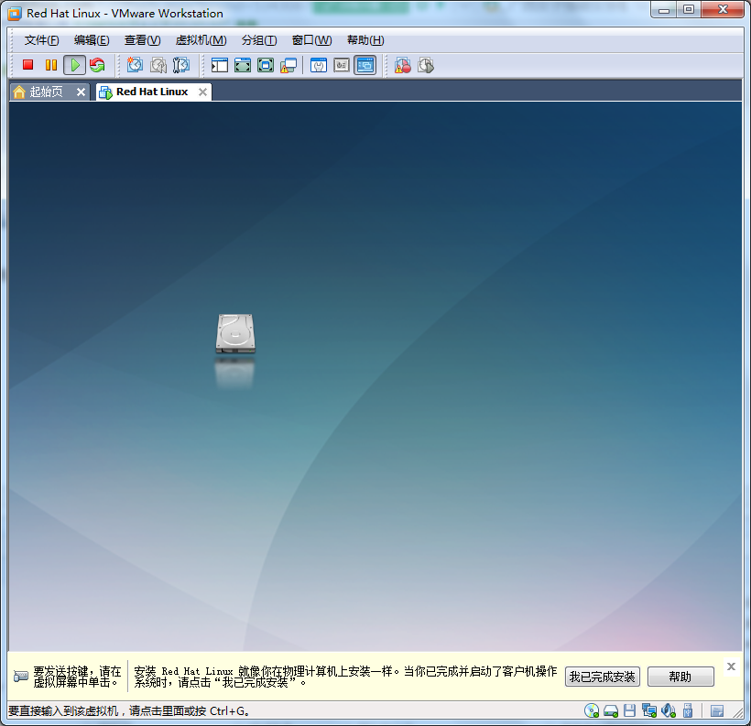This screenshot has height=726, width=751.
Task: Minimize the VMware Workstation window
Action: pyautogui.click(x=664, y=9)
